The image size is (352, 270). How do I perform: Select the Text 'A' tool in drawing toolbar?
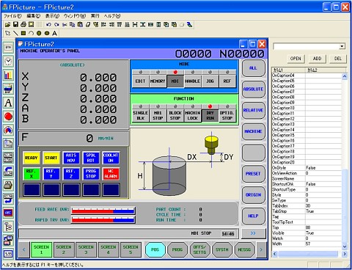pos(54,33)
